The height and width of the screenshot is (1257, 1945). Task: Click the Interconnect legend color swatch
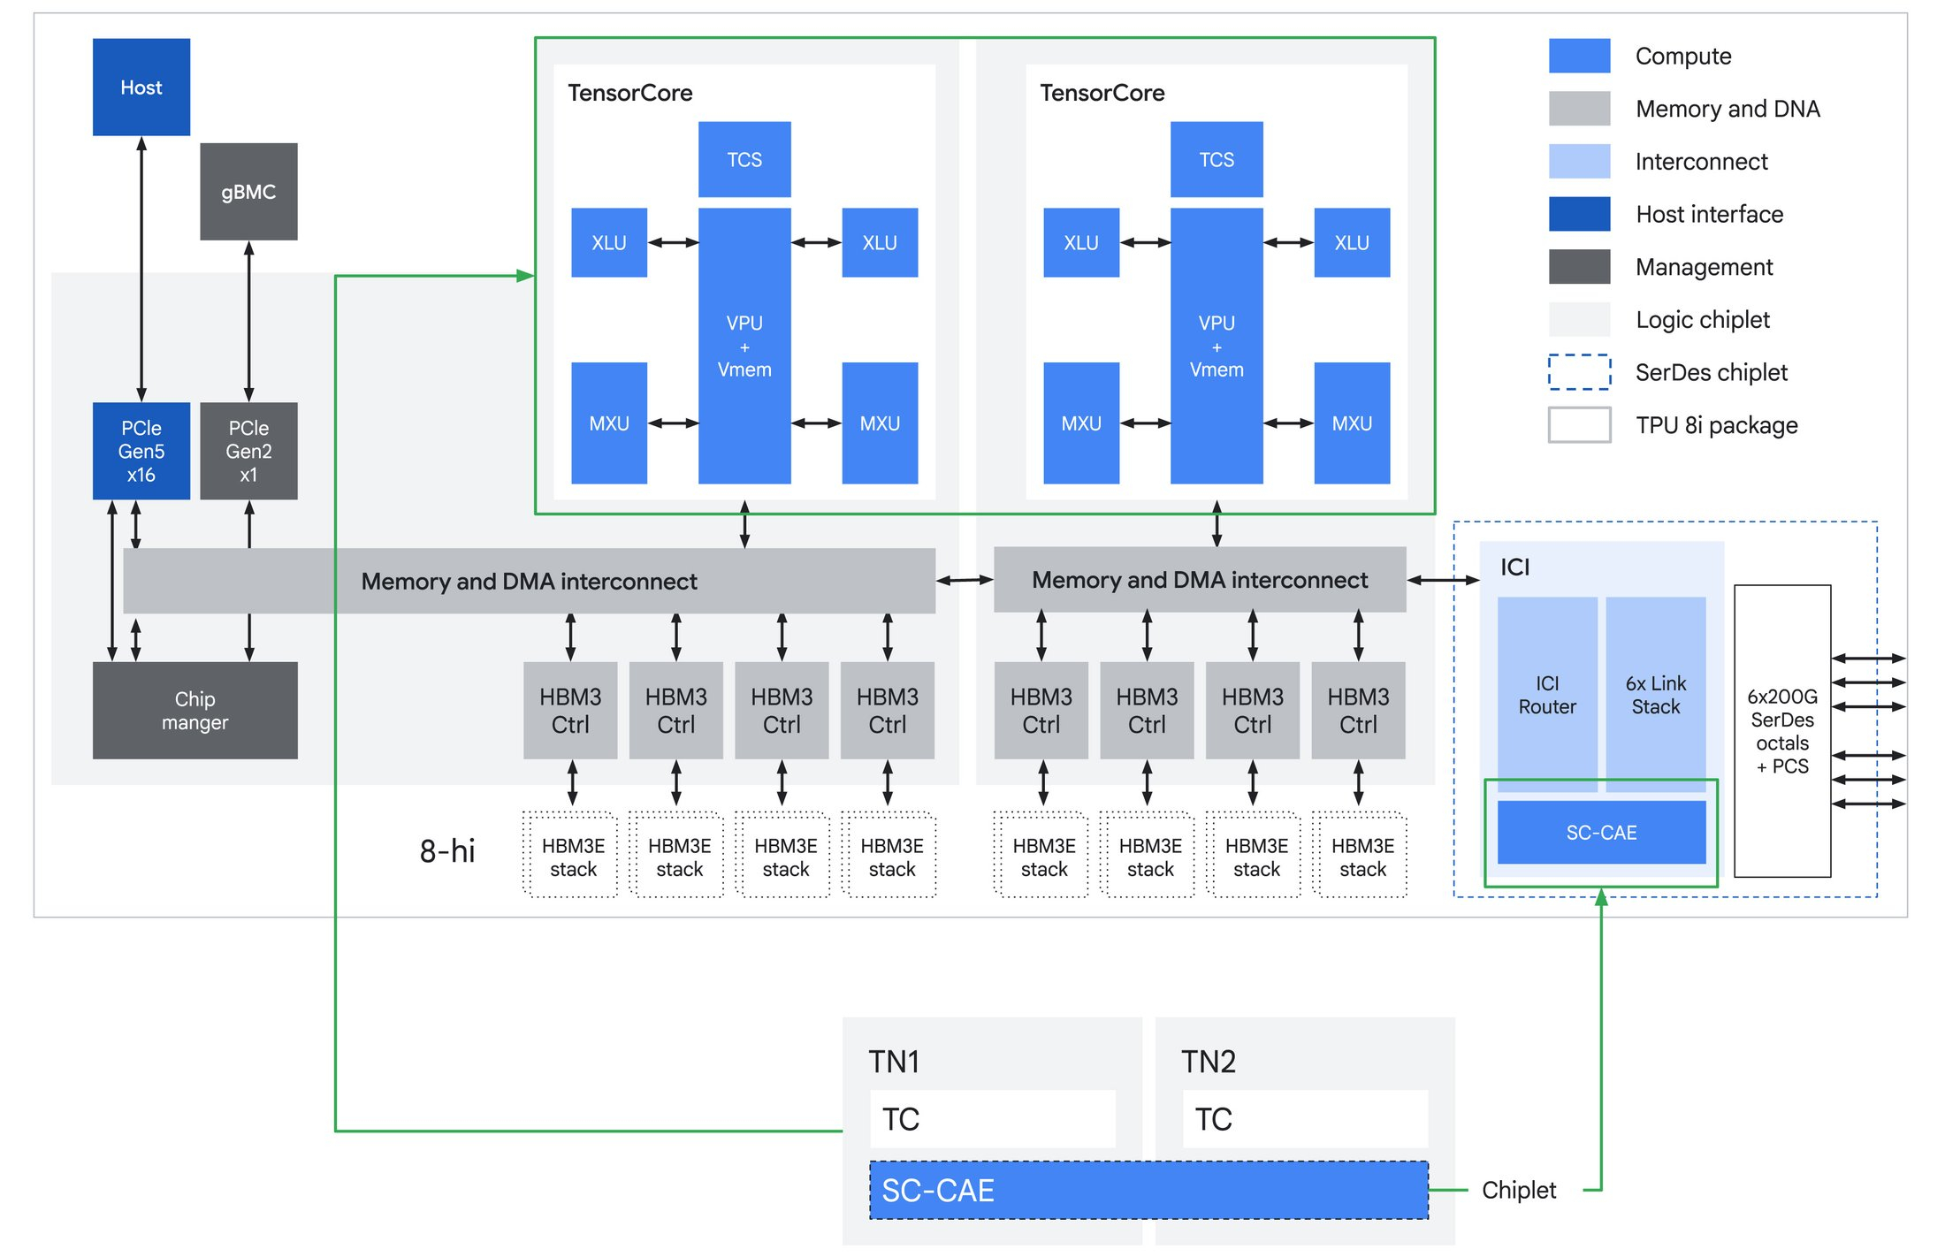pyautogui.click(x=1579, y=162)
